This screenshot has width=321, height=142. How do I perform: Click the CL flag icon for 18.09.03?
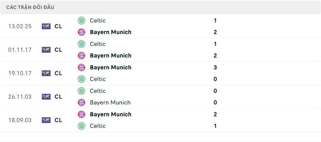(46, 120)
